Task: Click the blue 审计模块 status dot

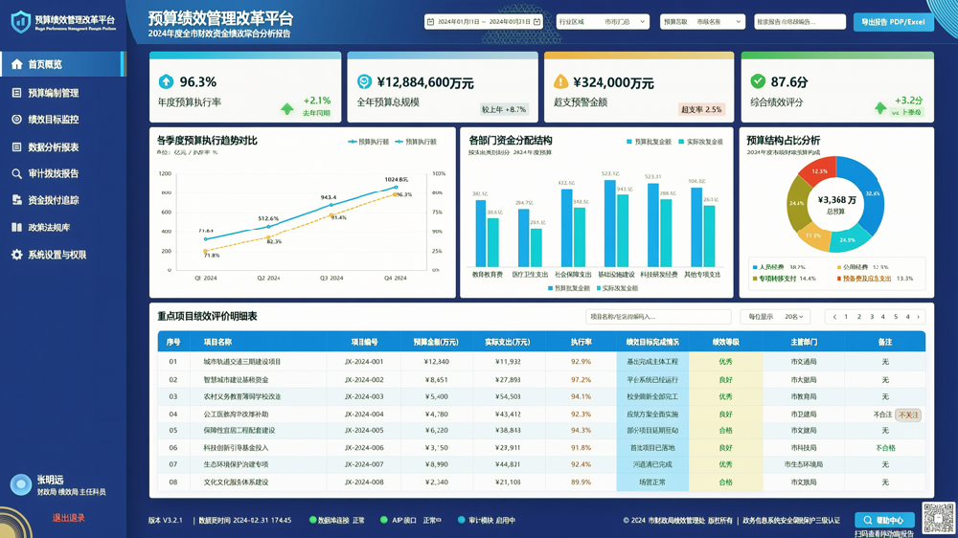Action: 462,521
